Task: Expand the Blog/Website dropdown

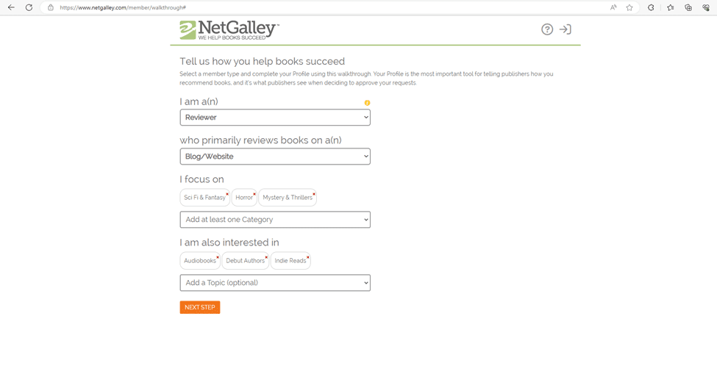Action: tap(275, 157)
